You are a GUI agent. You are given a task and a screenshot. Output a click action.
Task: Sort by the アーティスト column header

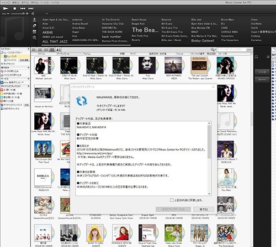63,53
